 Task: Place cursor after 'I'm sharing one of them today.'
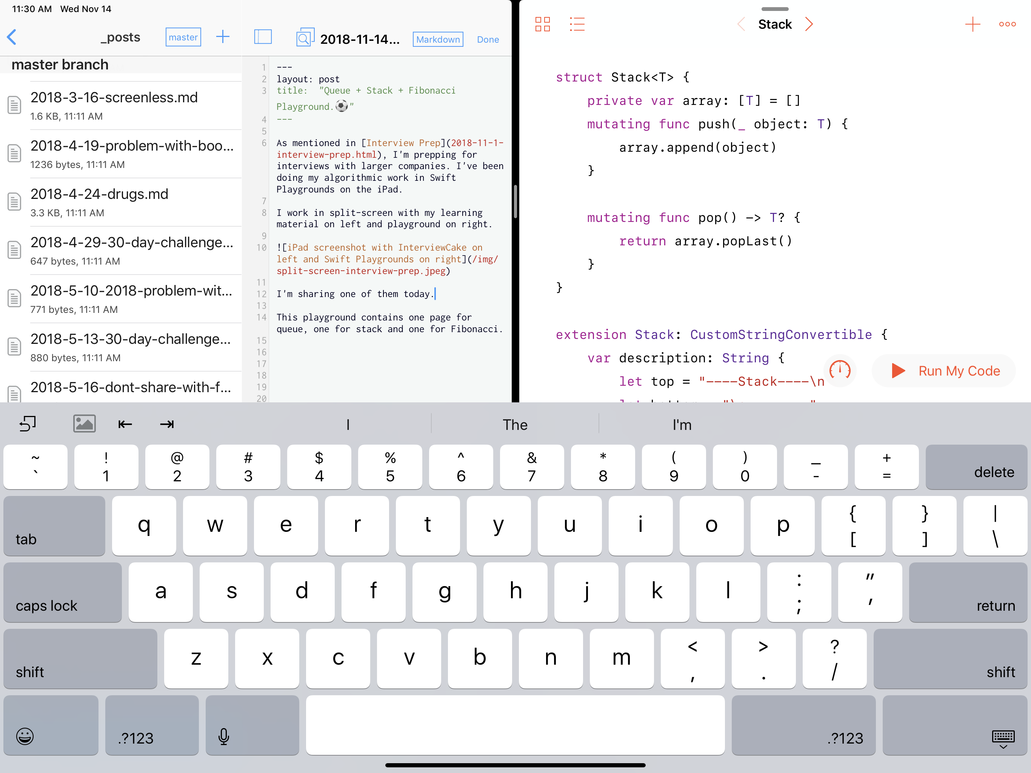tap(435, 294)
